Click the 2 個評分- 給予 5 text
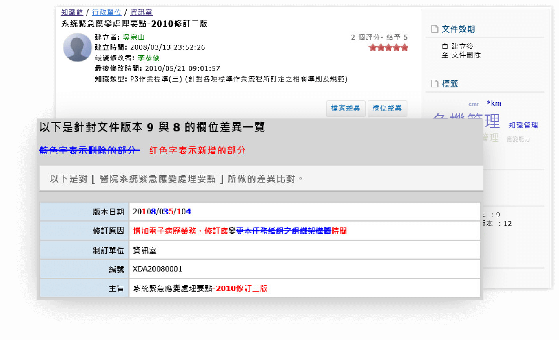The height and width of the screenshot is (340, 559). pyautogui.click(x=379, y=37)
